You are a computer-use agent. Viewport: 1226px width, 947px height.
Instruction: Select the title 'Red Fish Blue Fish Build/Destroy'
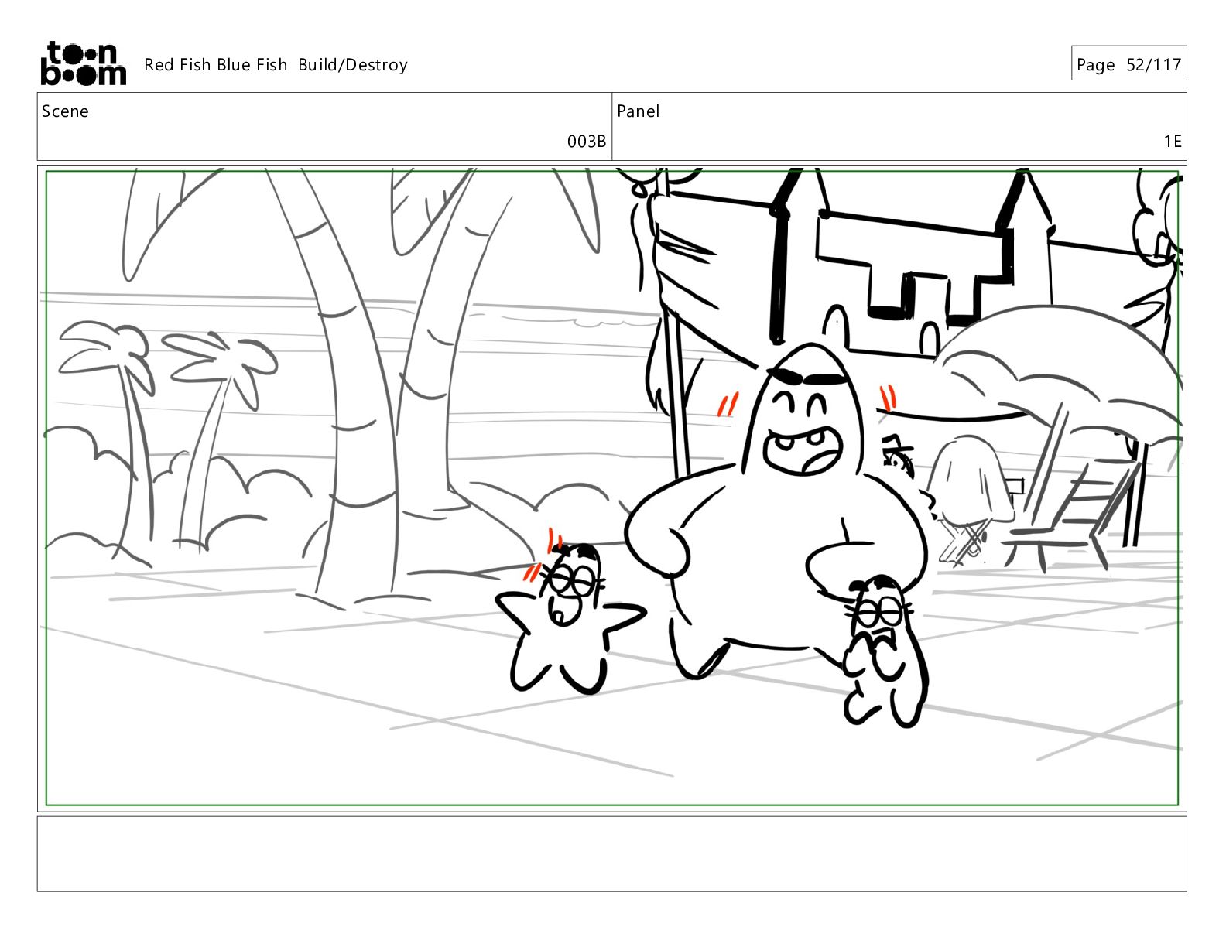(276, 65)
